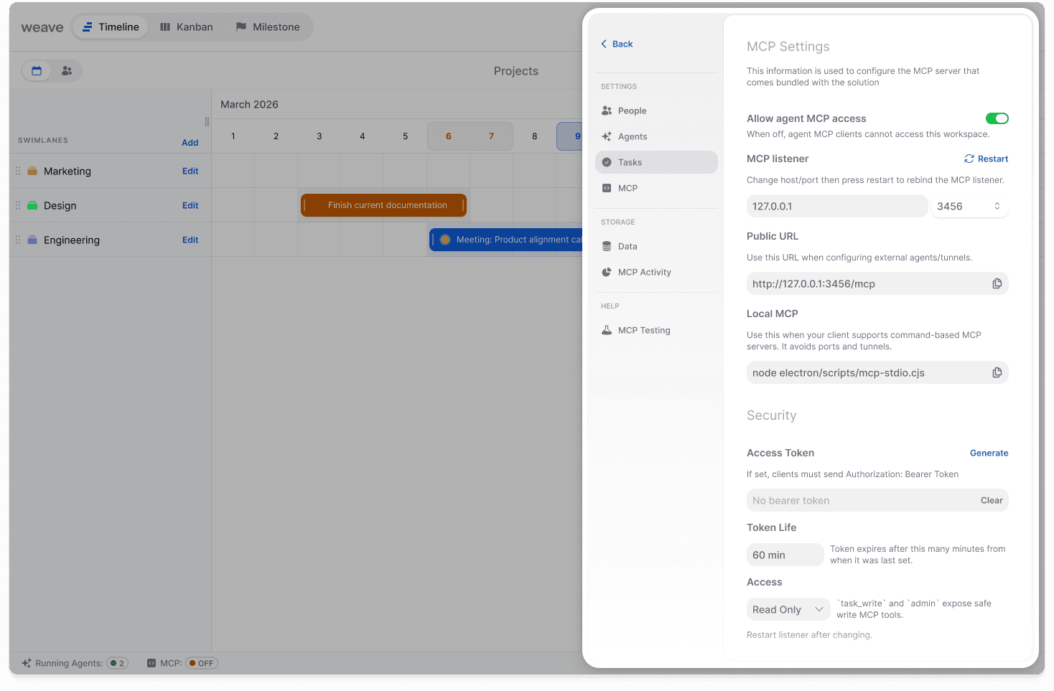Click the MCP status bar icon
Screen dimensions: 1054x691
[151, 663]
